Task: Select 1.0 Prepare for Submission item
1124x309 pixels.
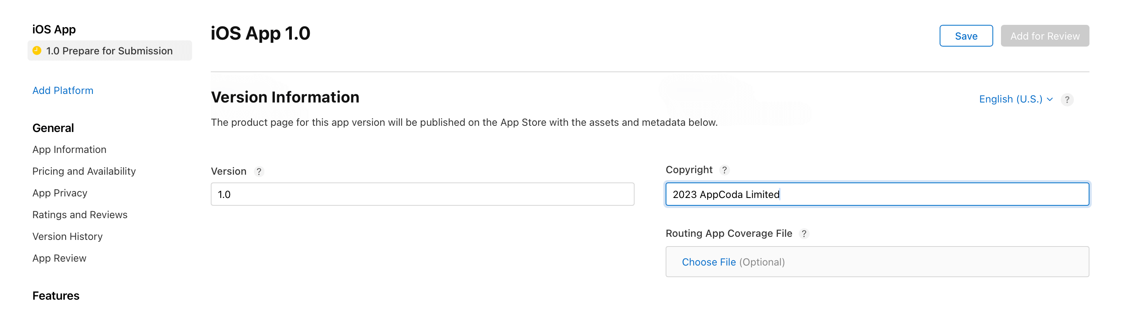Action: [x=109, y=50]
